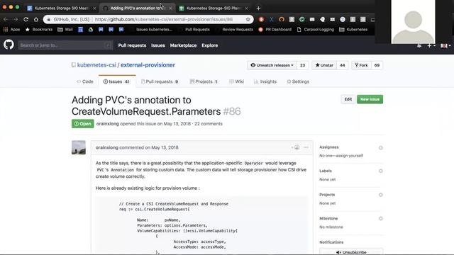View the 69 forks count

click(x=377, y=65)
